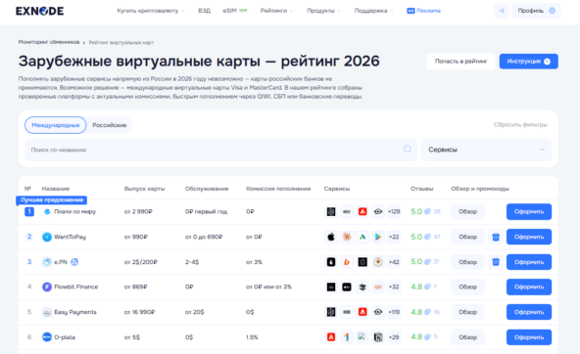Click Adobe icon in Плати по миру row
Viewport: 580px width, 354px height.
pos(362,211)
